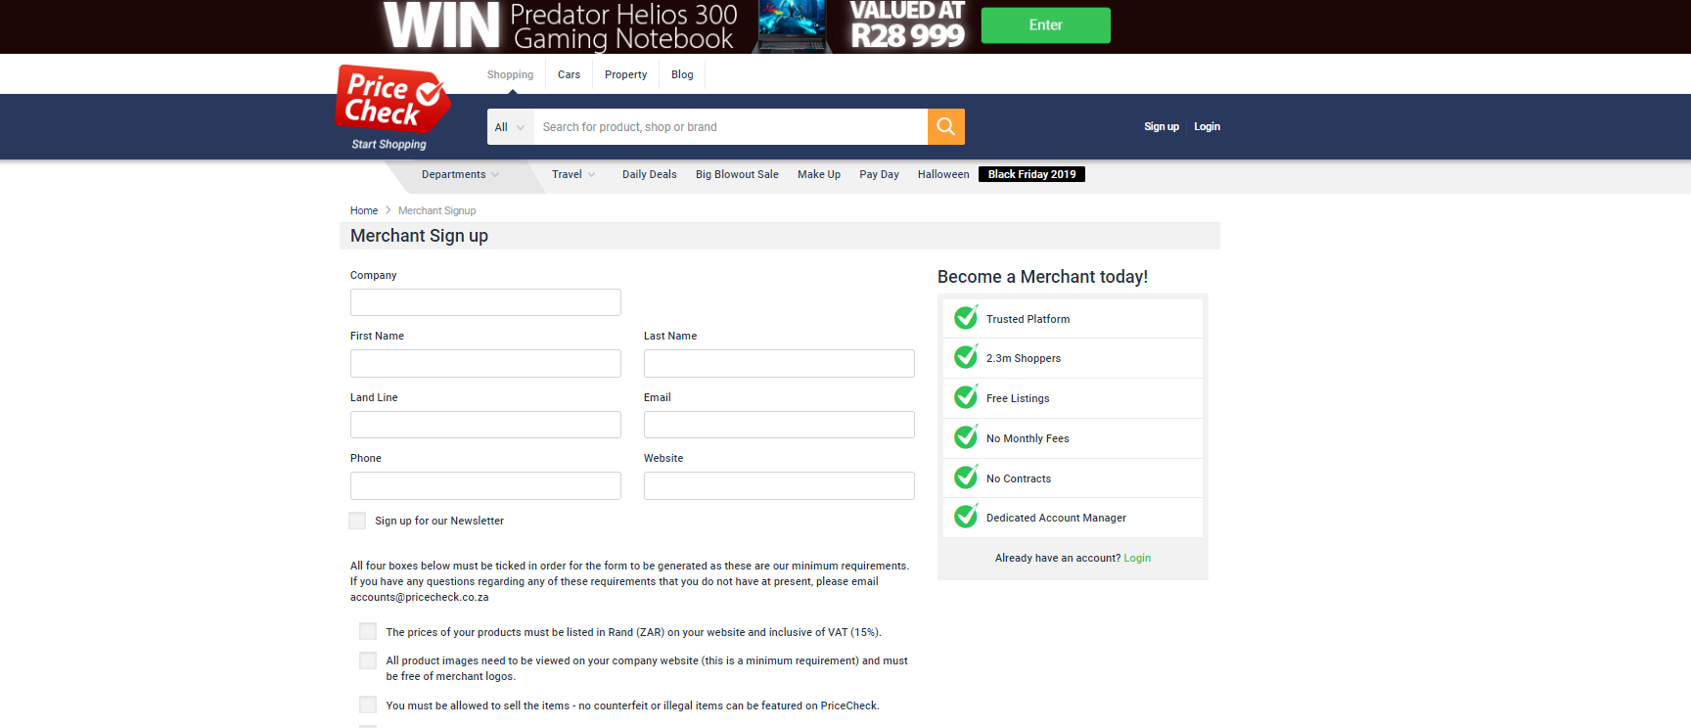The height and width of the screenshot is (728, 1691).
Task: Tick the product images requirement checkbox
Action: (x=368, y=660)
